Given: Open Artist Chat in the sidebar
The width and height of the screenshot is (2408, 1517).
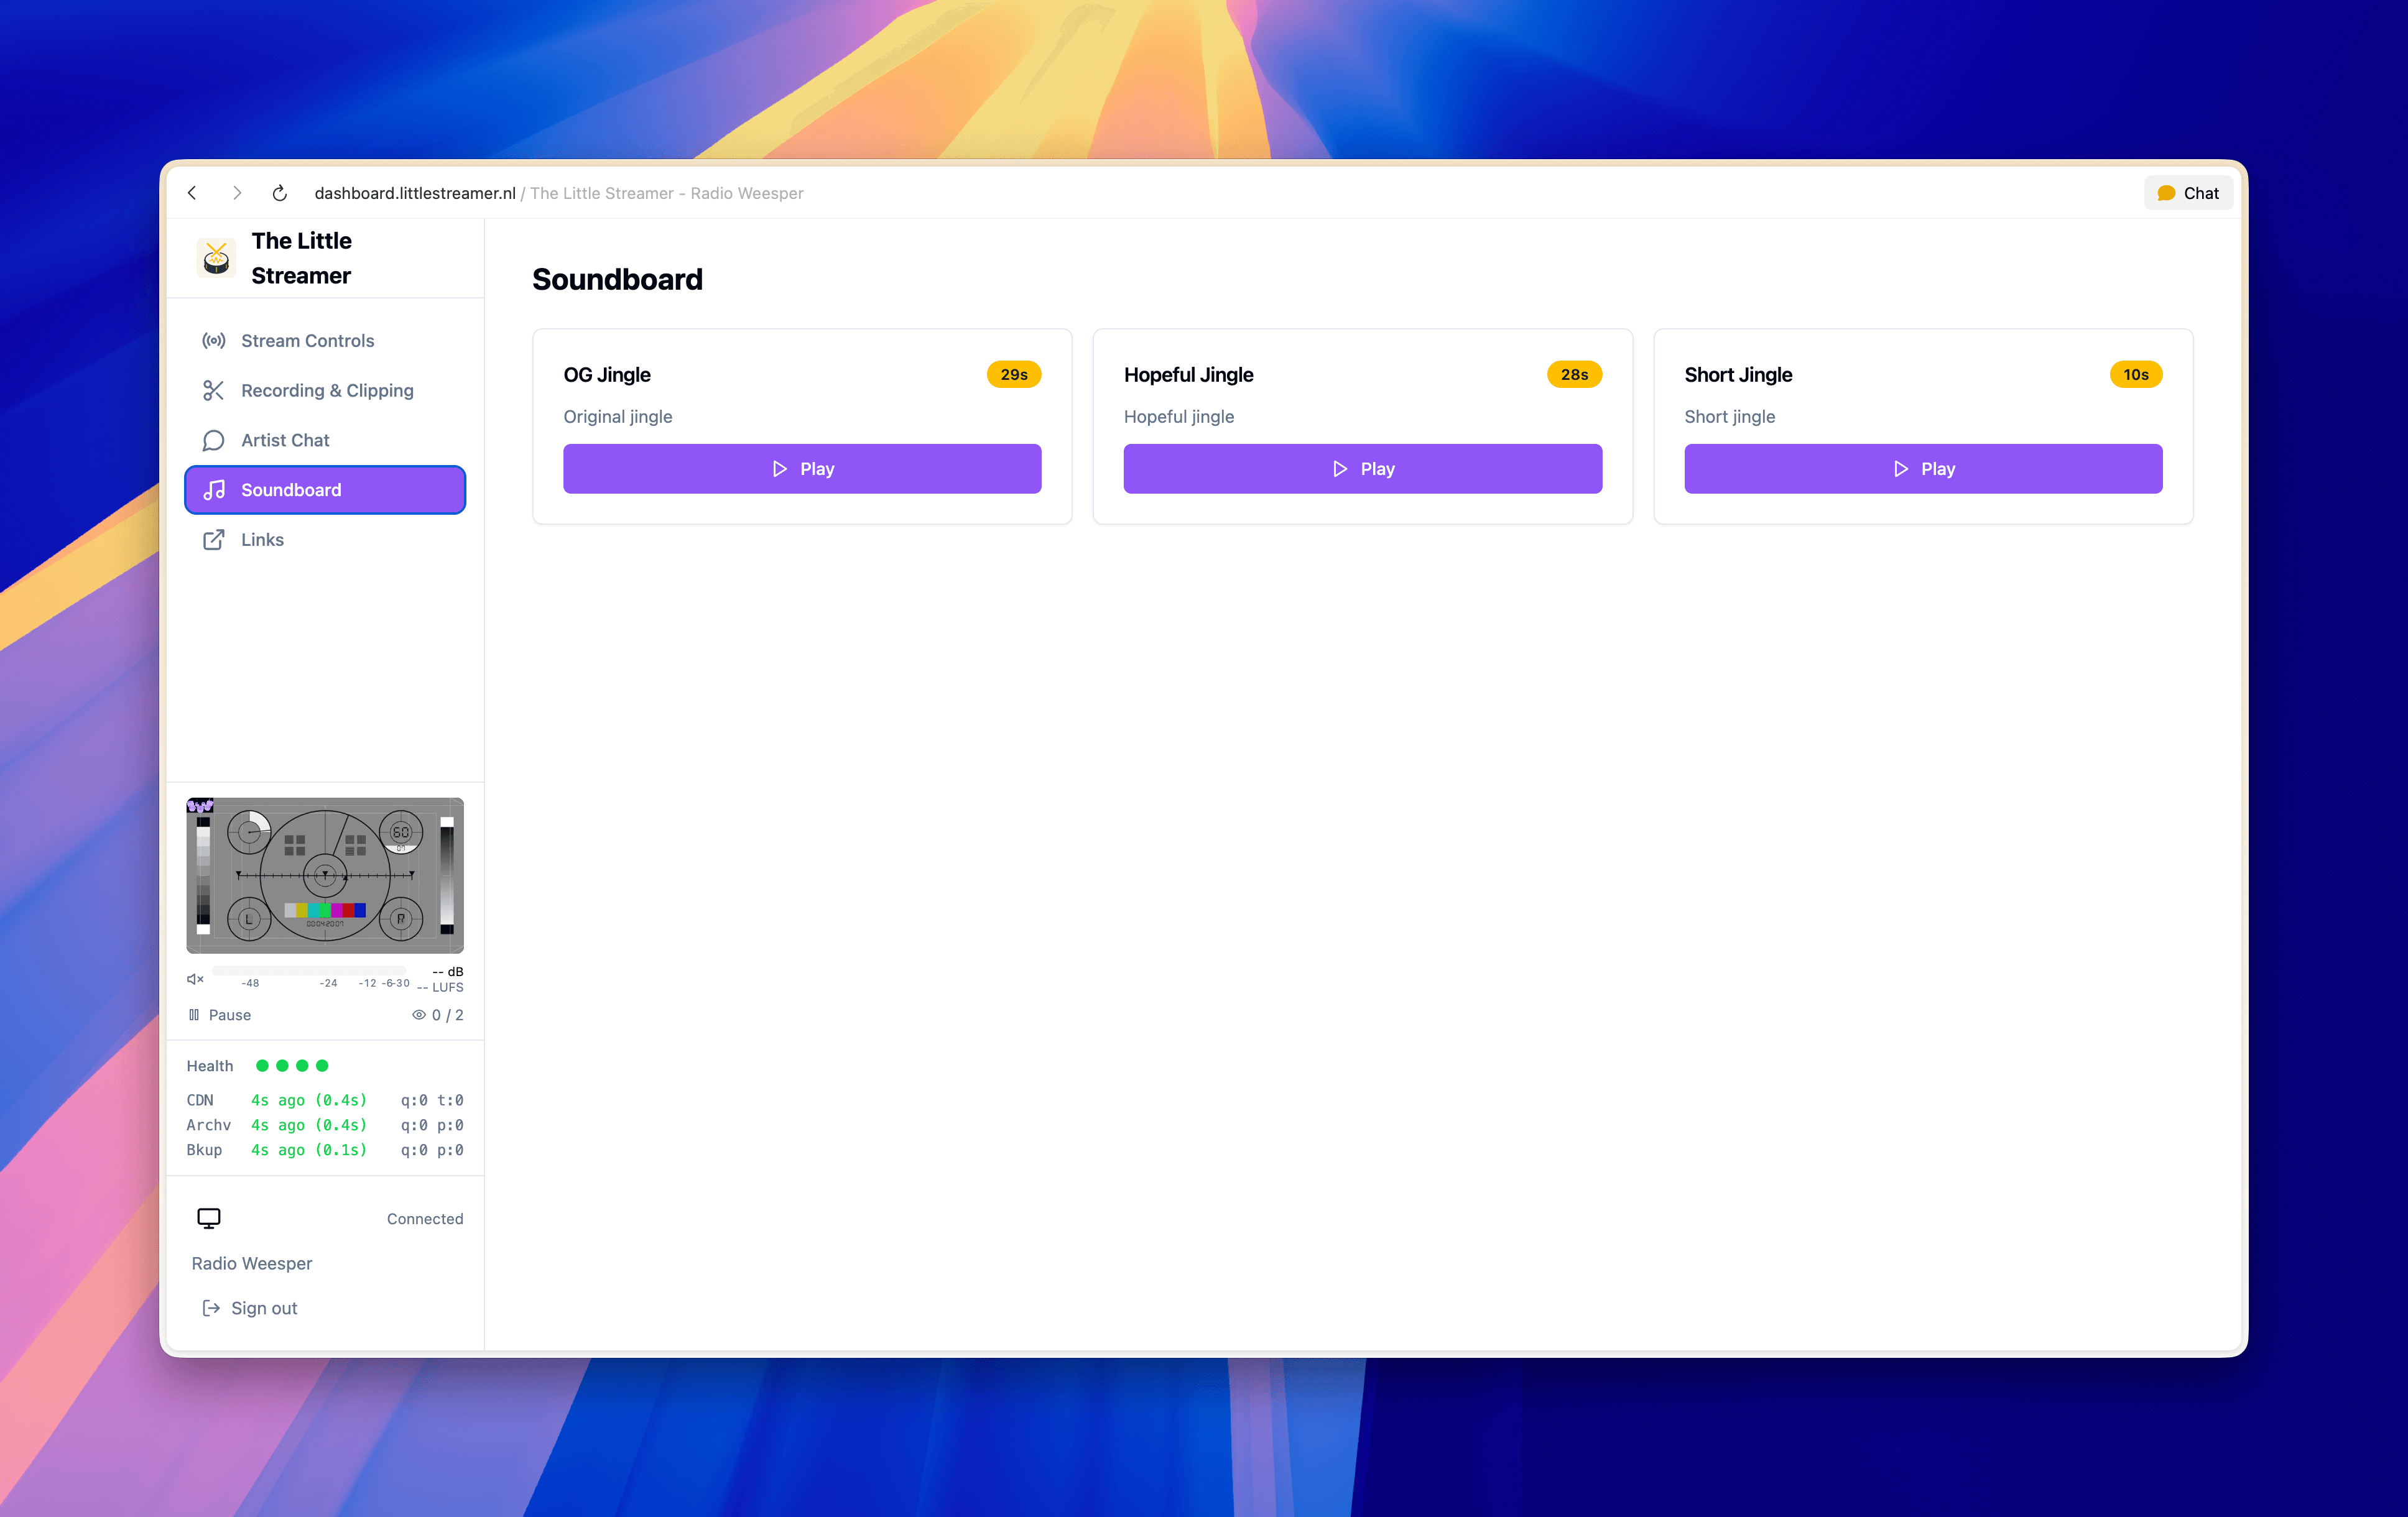Looking at the screenshot, I should (325, 441).
